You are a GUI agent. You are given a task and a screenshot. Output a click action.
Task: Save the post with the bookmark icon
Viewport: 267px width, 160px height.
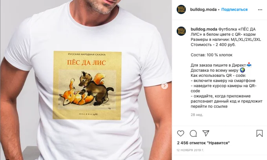click(x=260, y=133)
